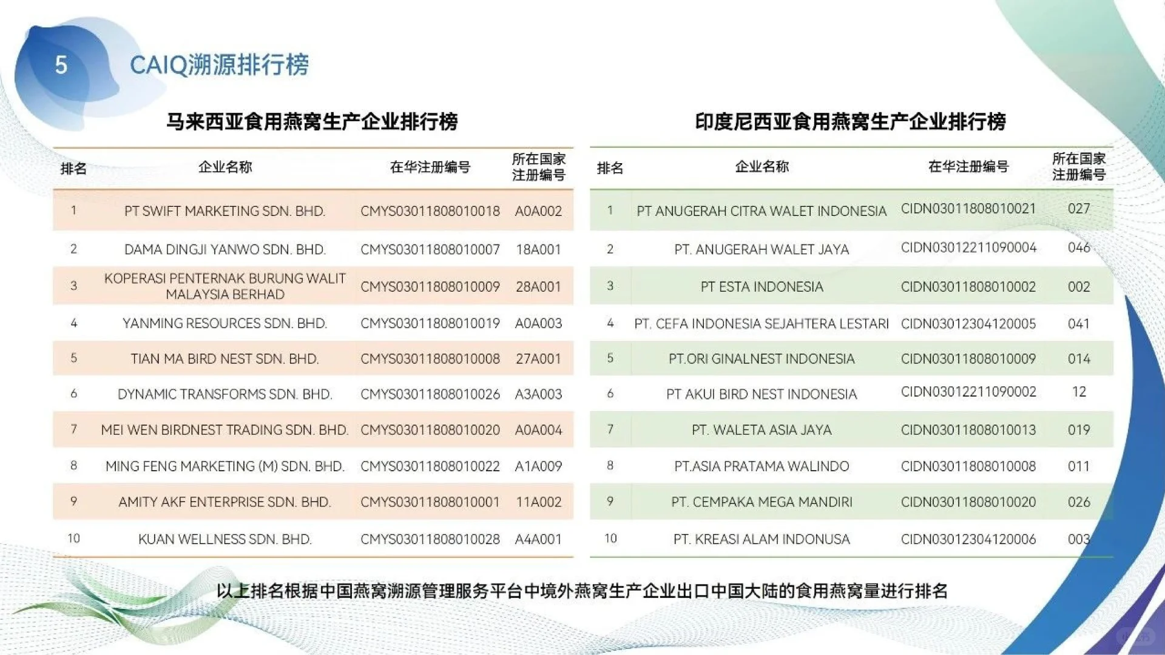Select DYNAMIC TRANSFORMS SDN. BHD. row
The width and height of the screenshot is (1165, 655).
225,394
